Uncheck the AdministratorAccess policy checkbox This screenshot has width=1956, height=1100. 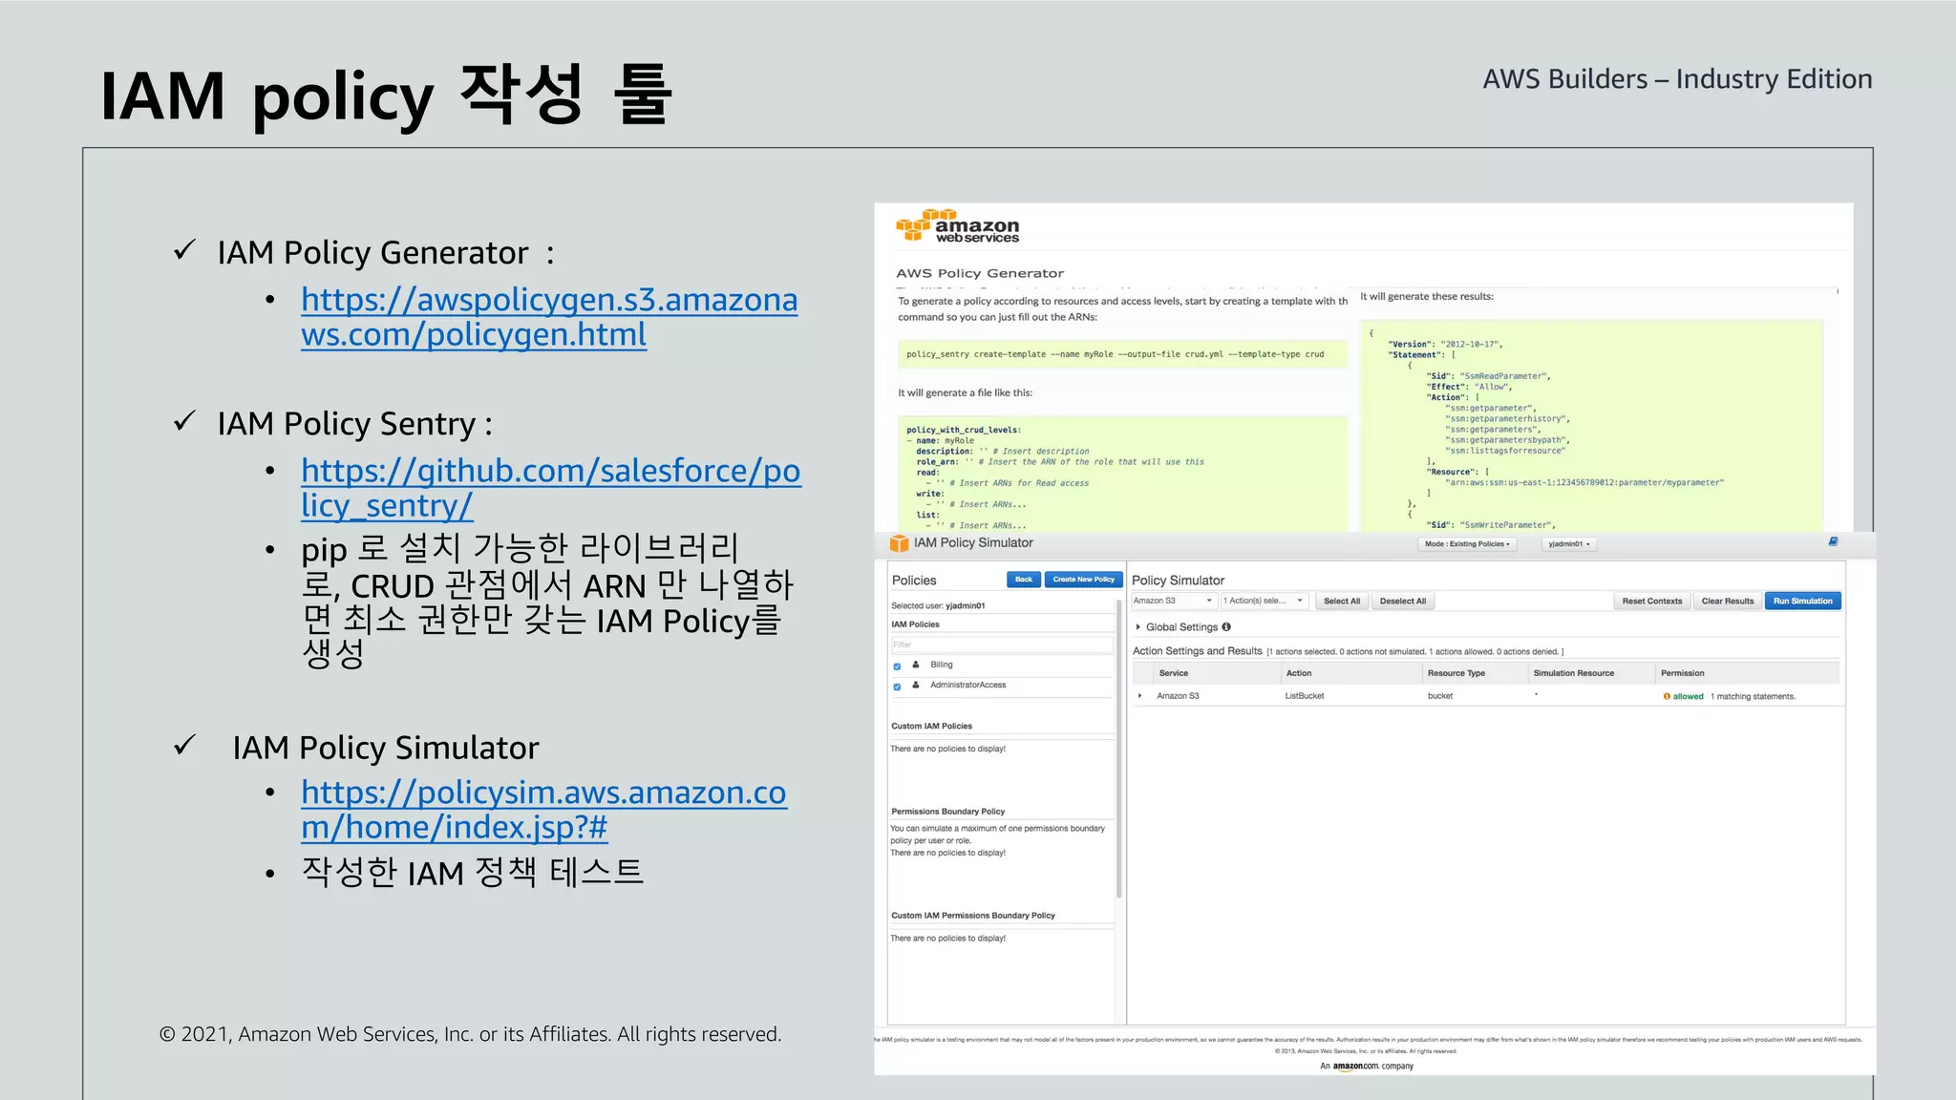(897, 687)
